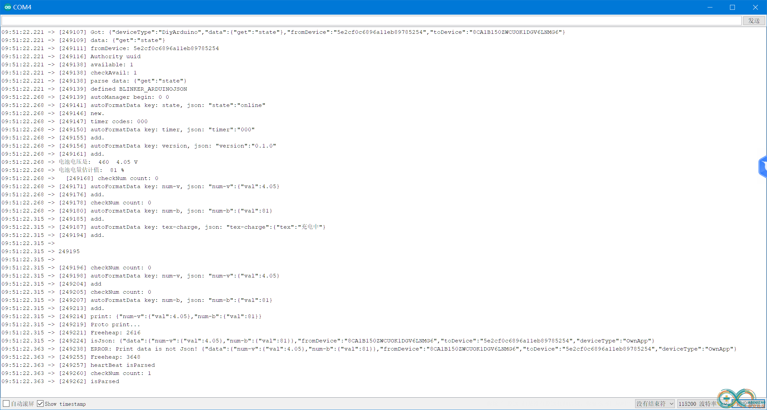
Task: Click the "[249224] isJson:" log line
Action: point(328,340)
